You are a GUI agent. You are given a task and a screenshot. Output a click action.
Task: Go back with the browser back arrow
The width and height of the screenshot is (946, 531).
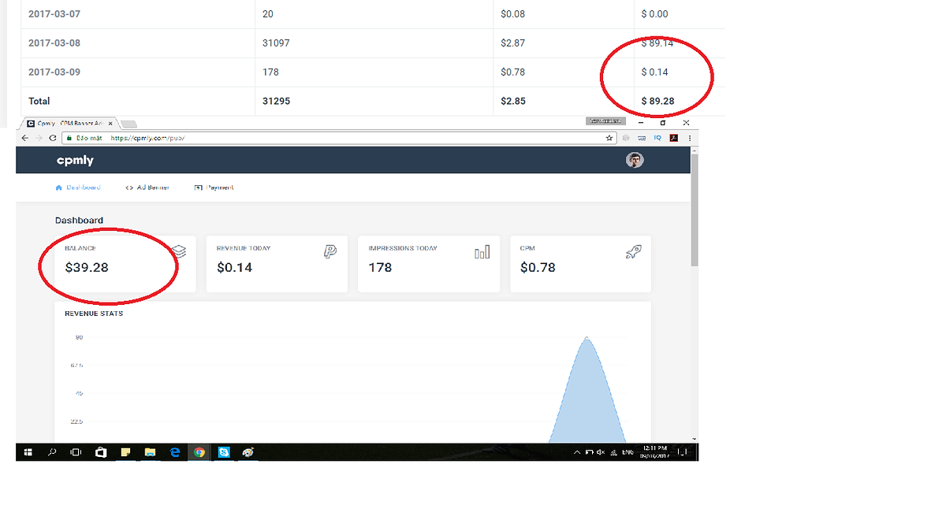[25, 138]
